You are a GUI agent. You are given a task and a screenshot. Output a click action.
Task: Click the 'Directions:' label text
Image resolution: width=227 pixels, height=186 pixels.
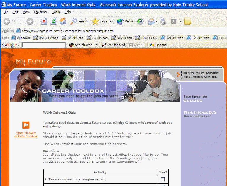[51, 151]
